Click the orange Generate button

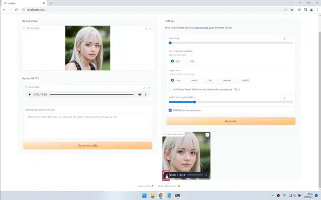click(231, 121)
